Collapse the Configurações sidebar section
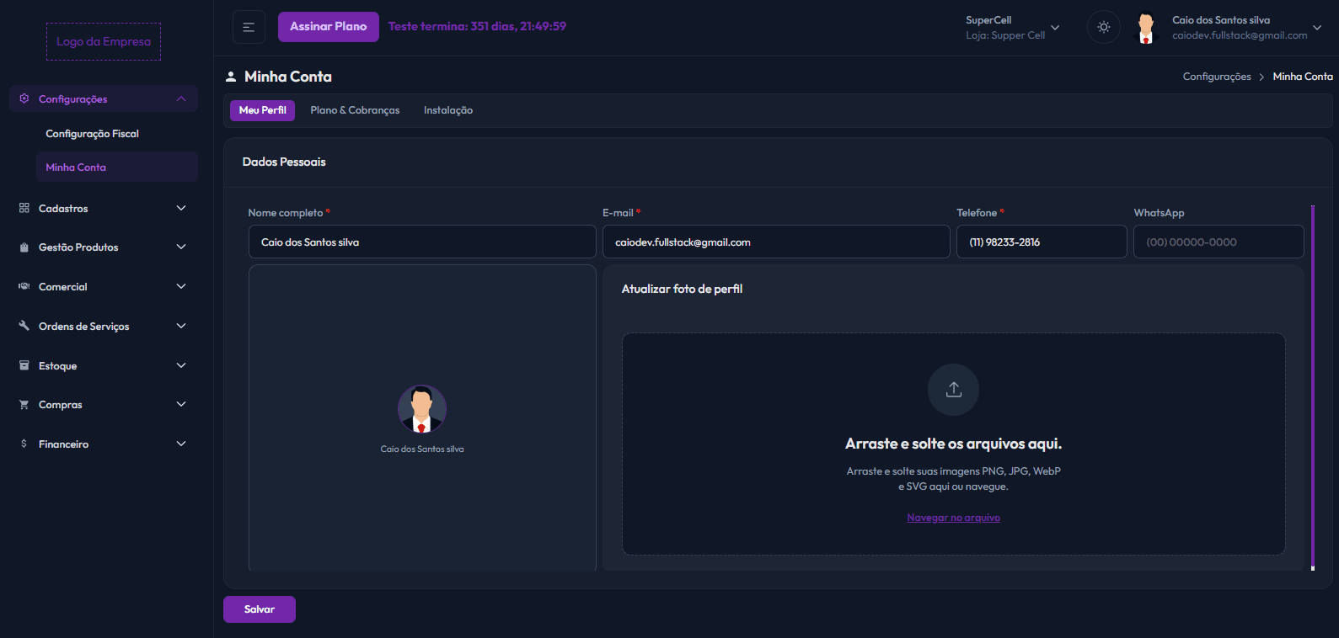This screenshot has width=1339, height=638. pyautogui.click(x=181, y=98)
